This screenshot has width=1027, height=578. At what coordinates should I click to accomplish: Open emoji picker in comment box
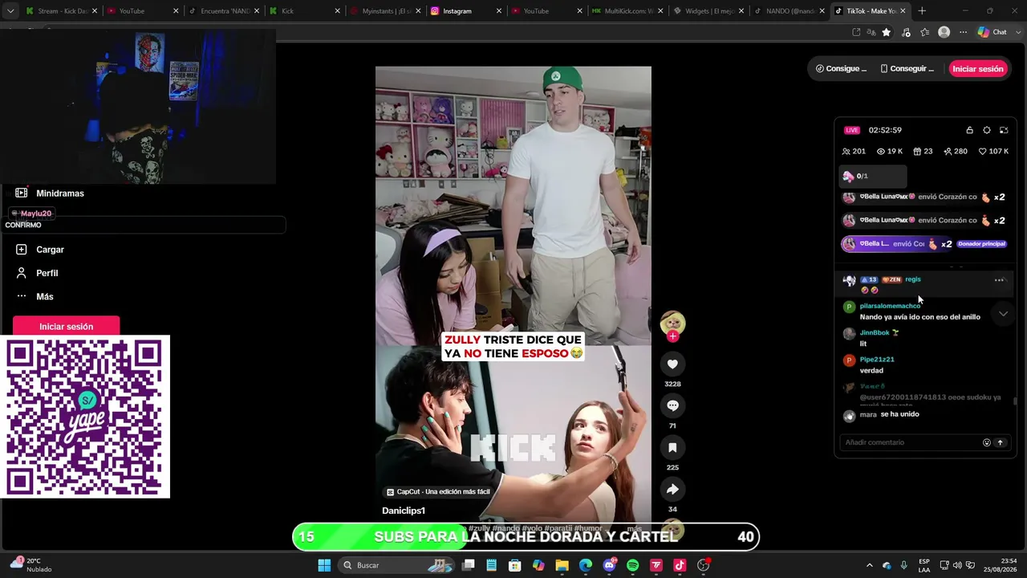[x=987, y=442]
